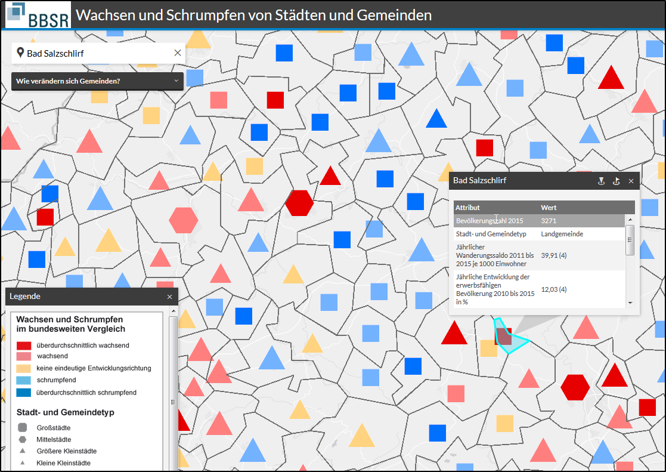Close the Bad Salzschlirf info popup
666x472 pixels.
tap(631, 181)
